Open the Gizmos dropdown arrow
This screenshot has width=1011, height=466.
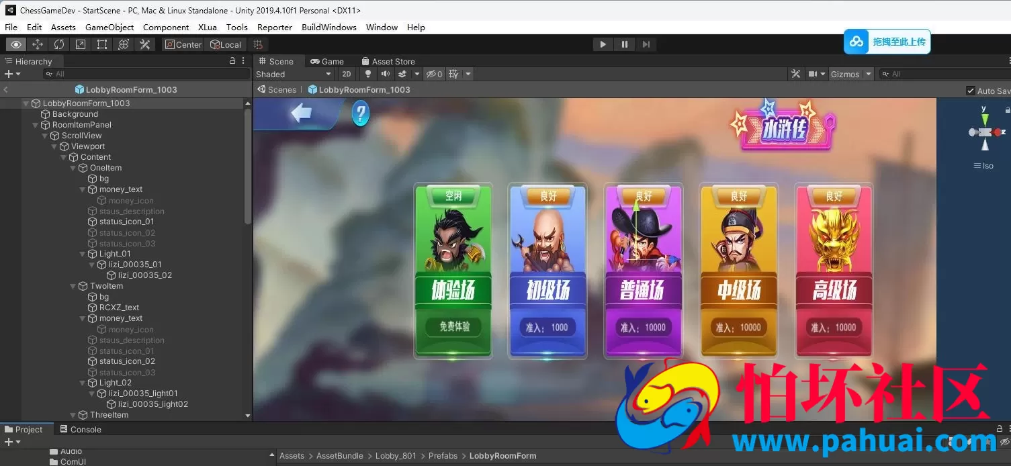868,74
